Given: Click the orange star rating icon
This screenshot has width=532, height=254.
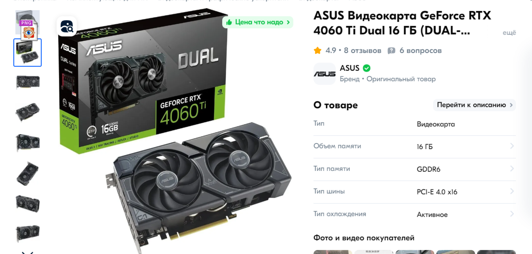Looking at the screenshot, I should click(x=318, y=50).
